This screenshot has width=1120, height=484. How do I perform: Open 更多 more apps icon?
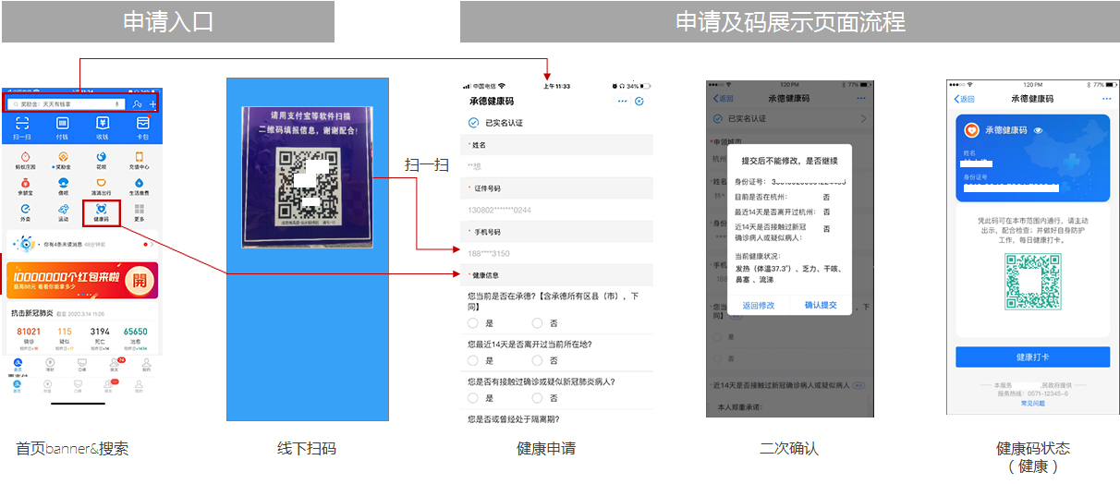tap(141, 212)
